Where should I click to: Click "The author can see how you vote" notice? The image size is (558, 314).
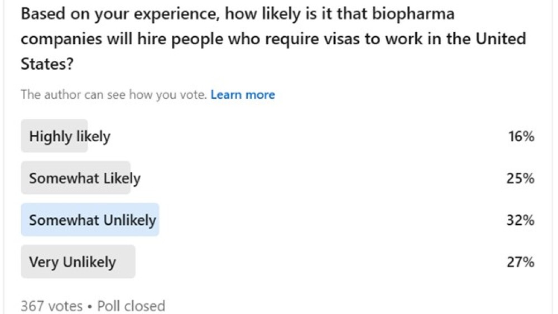point(114,95)
